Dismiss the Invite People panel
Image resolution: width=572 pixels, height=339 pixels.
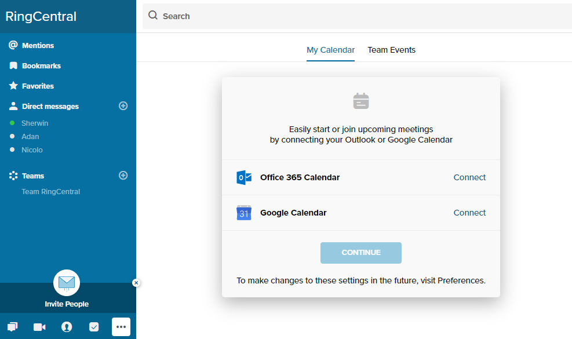(x=136, y=283)
